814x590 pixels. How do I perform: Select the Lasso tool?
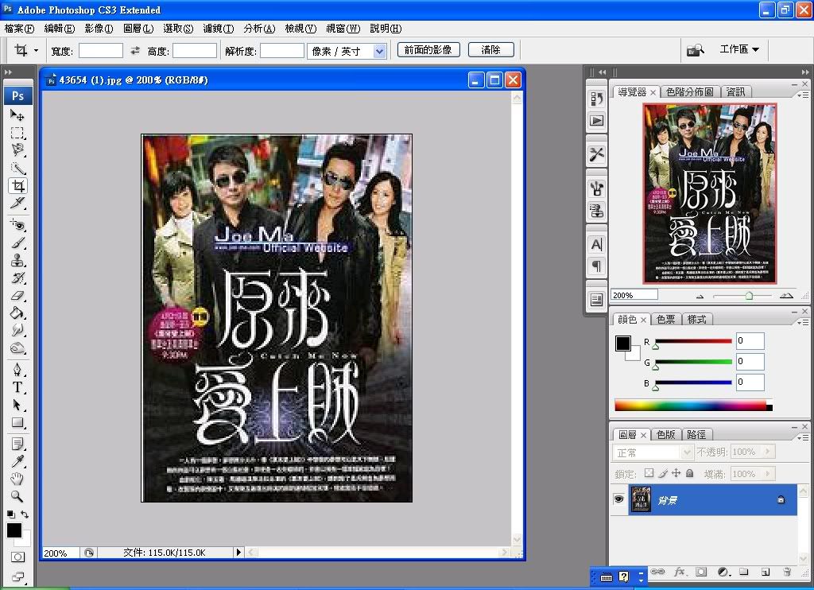point(17,150)
